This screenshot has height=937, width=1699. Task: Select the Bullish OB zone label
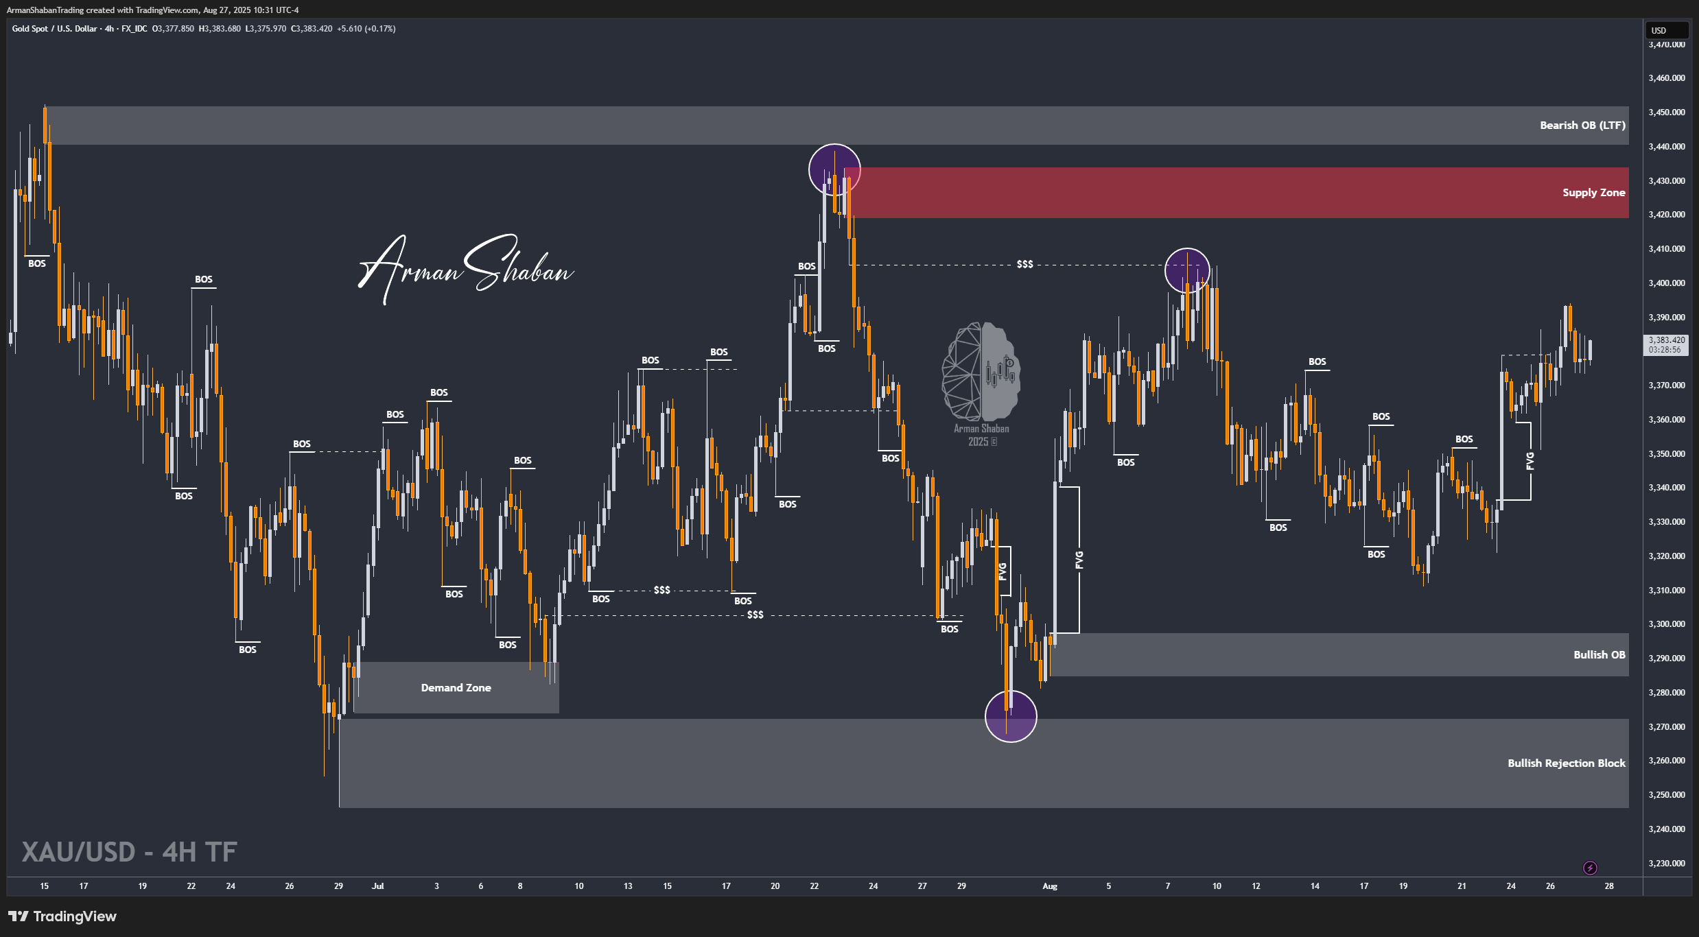(1599, 655)
